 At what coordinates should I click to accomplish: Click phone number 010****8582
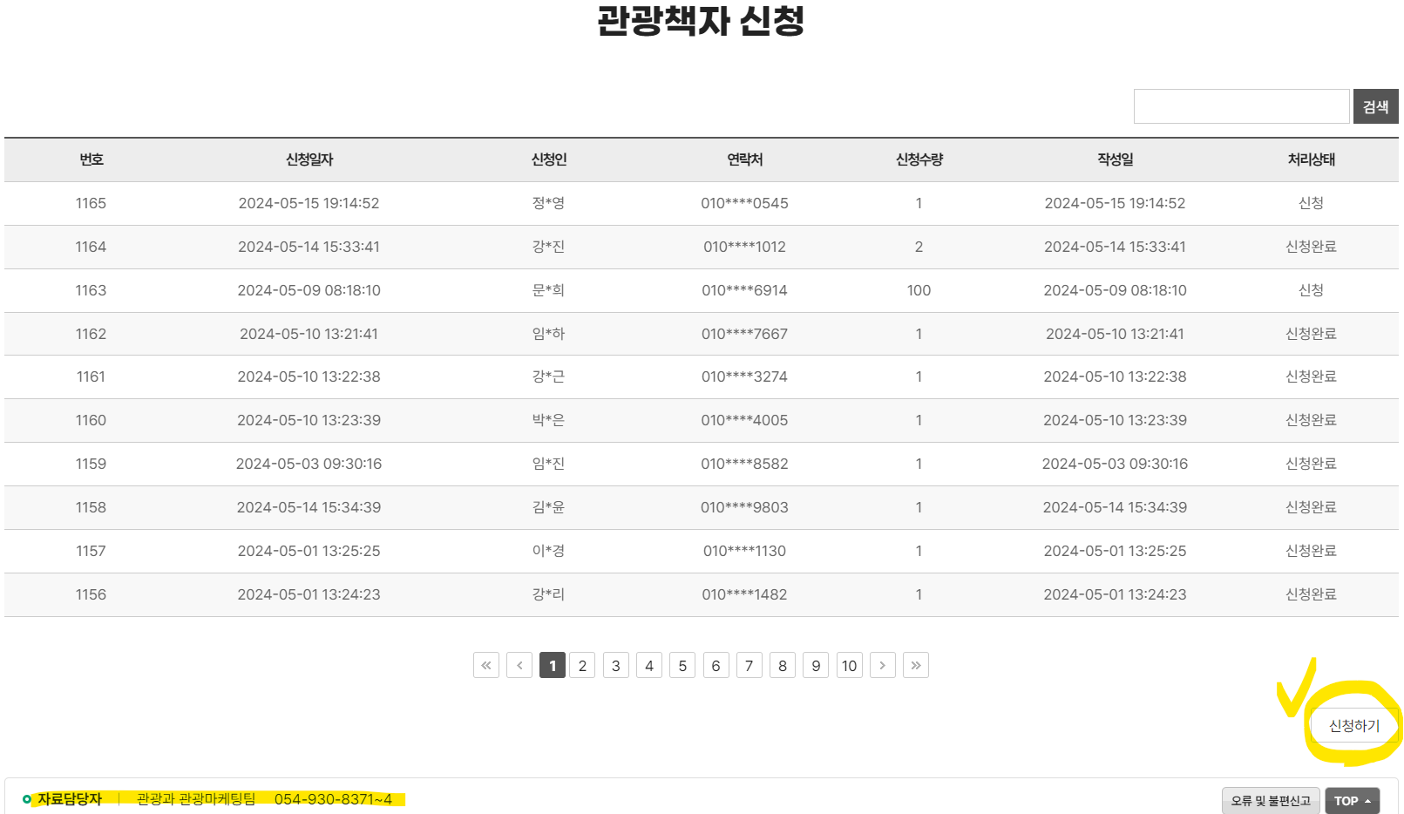coord(745,464)
